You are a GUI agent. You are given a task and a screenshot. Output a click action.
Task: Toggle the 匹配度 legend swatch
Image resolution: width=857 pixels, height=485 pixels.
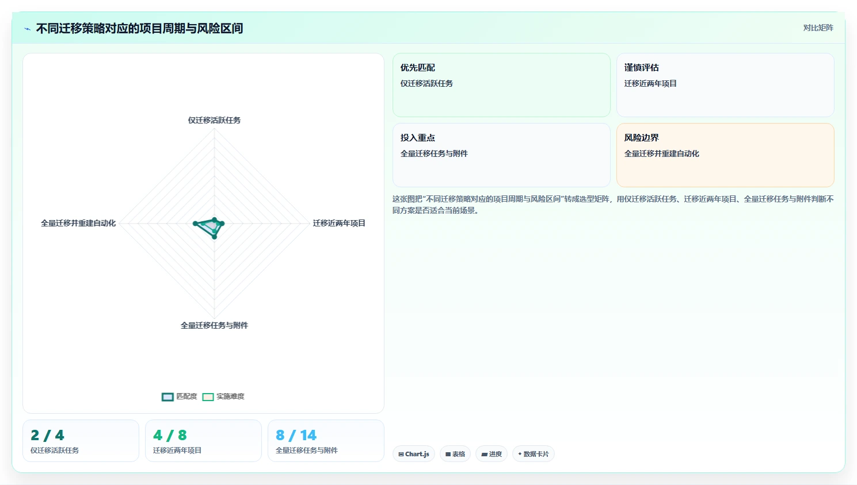[167, 397]
